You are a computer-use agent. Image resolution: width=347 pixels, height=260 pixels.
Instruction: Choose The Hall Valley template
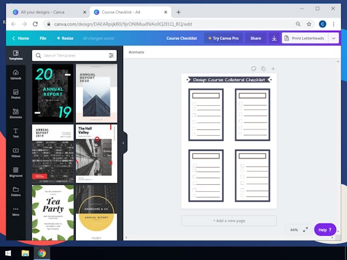[x=97, y=154]
